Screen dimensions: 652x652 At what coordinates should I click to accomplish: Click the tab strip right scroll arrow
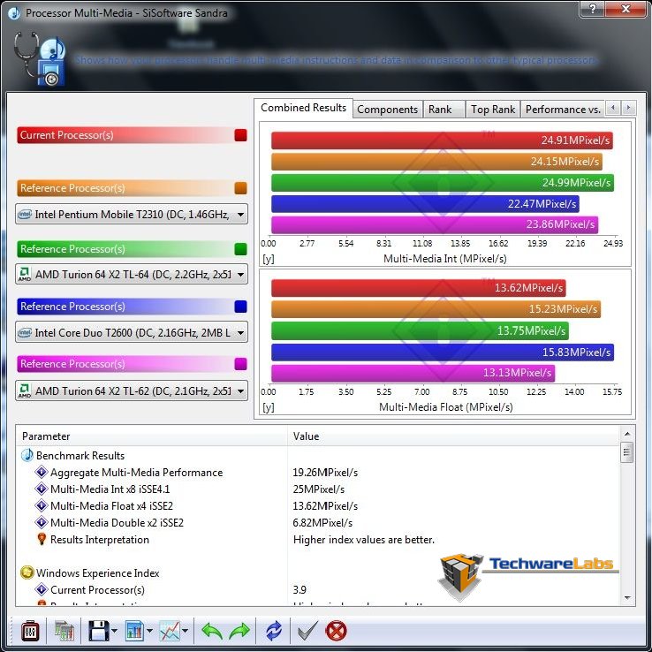pos(628,108)
